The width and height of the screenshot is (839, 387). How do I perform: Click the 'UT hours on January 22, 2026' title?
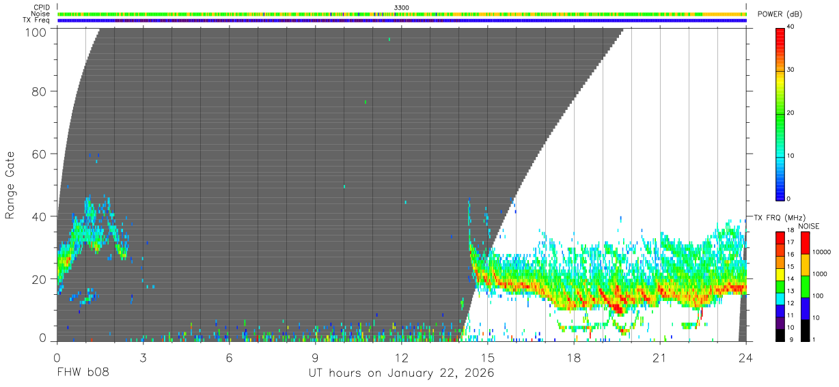coord(402,373)
